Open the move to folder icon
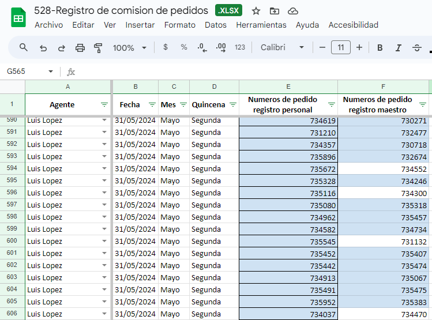 point(274,11)
